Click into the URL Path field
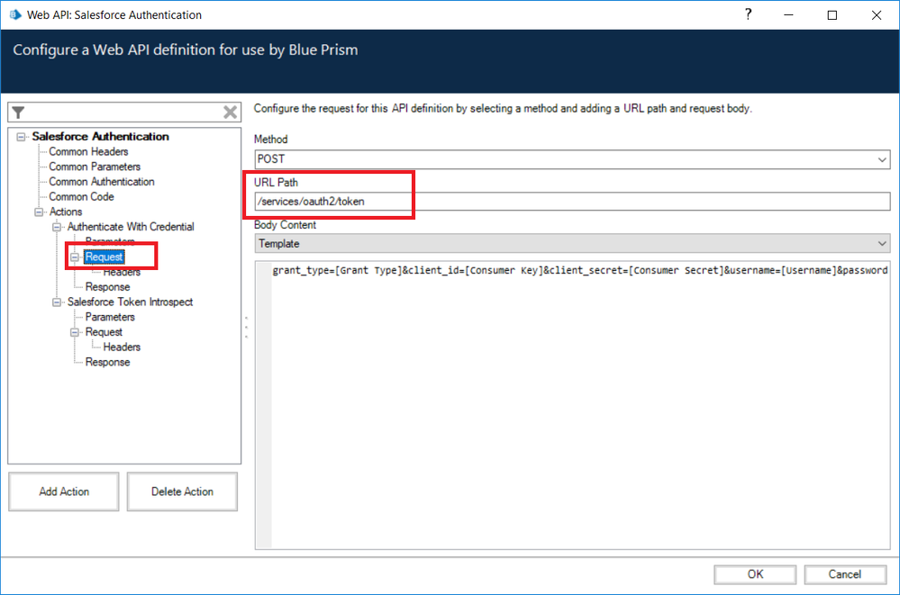The height and width of the screenshot is (595, 900). tap(572, 202)
